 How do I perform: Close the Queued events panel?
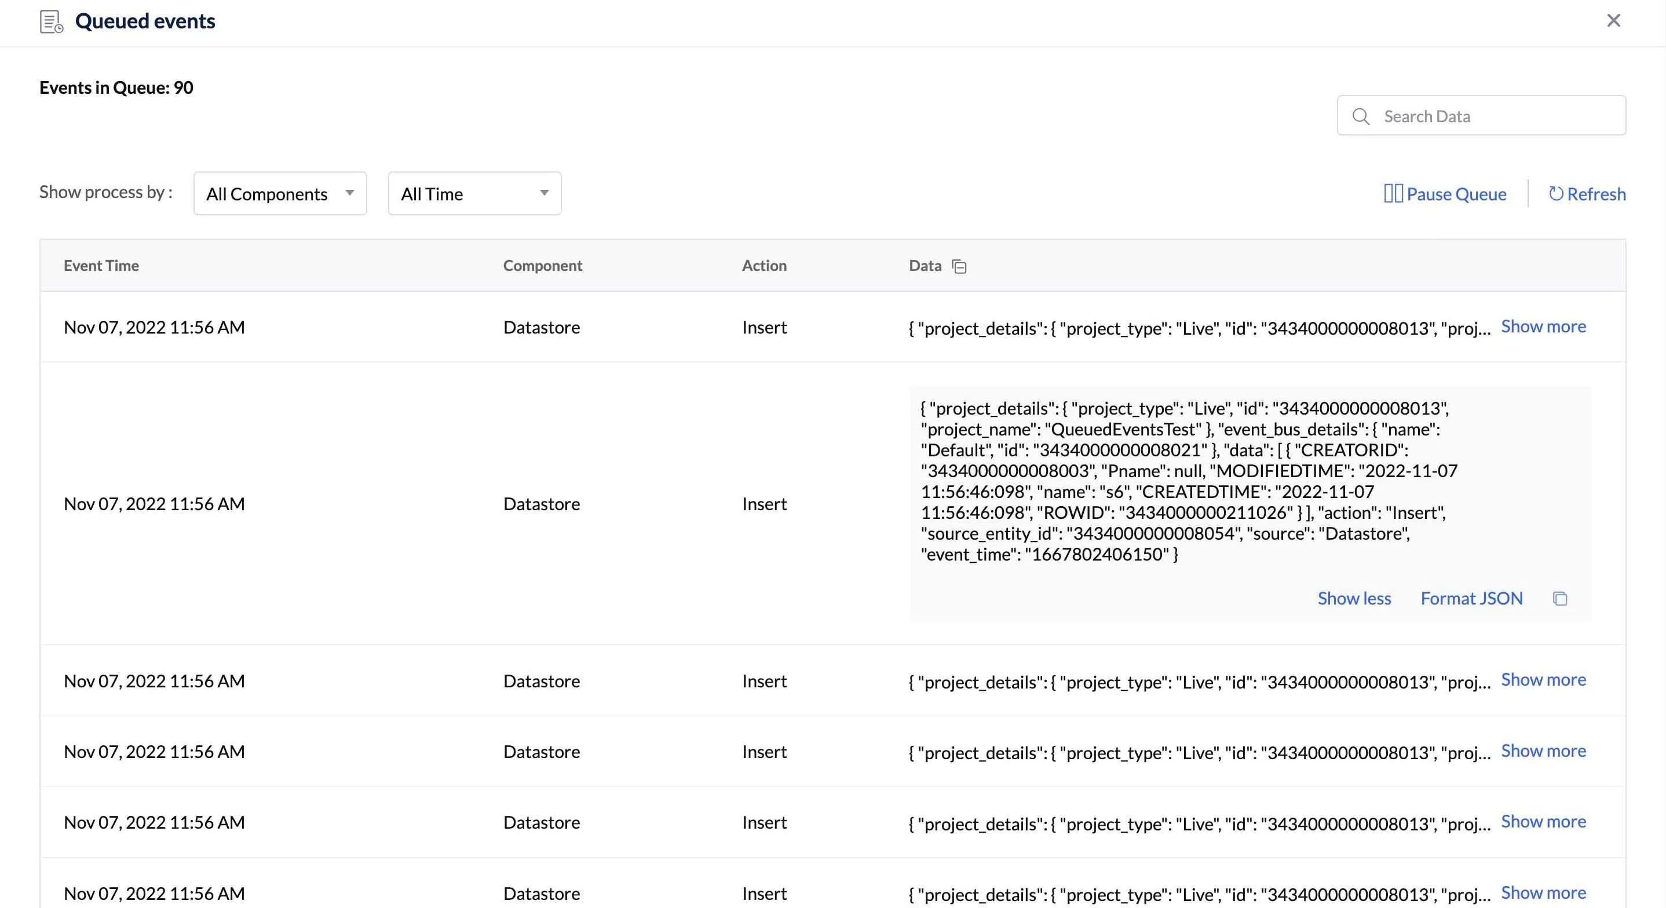coord(1614,21)
